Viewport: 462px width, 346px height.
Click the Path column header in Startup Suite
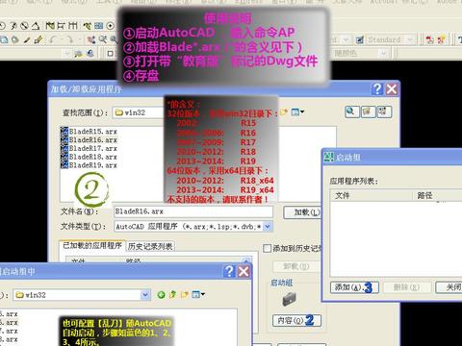pos(437,195)
